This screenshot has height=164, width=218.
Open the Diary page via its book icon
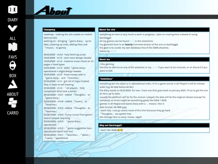coord(13,9)
